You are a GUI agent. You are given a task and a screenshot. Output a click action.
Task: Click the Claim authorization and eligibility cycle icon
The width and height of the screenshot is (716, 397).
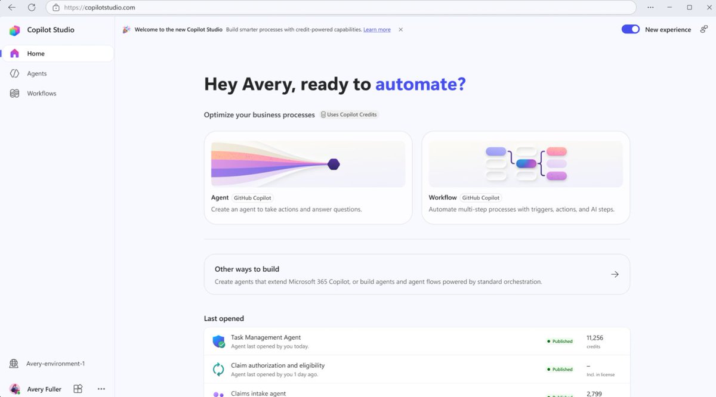click(x=219, y=370)
